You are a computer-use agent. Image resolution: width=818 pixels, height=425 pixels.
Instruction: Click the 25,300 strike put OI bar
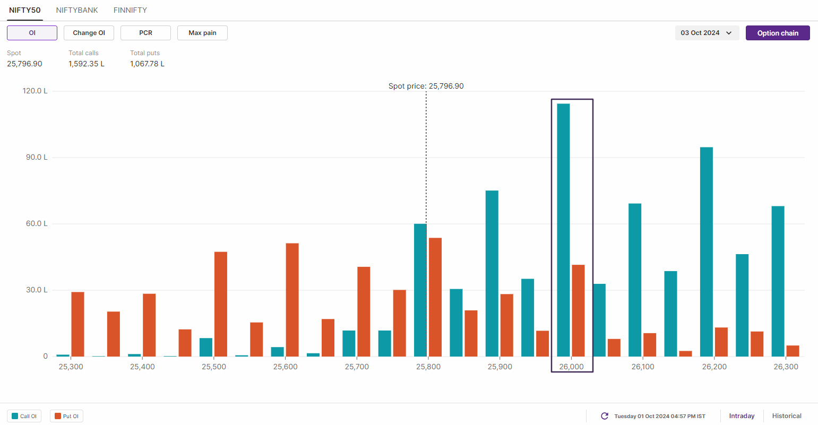pos(78,324)
